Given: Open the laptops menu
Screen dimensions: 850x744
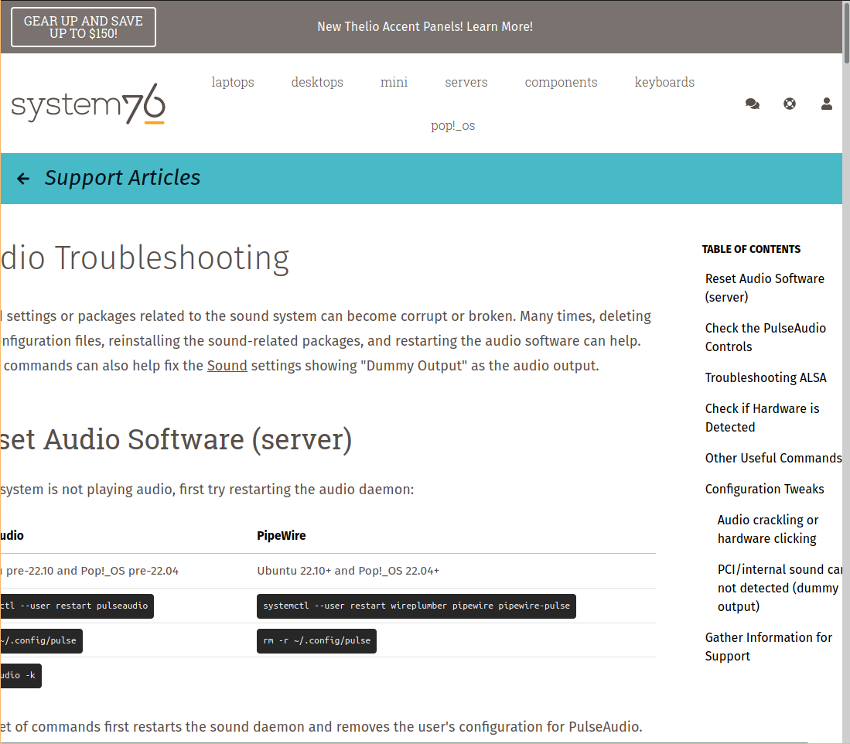Looking at the screenshot, I should 232,82.
